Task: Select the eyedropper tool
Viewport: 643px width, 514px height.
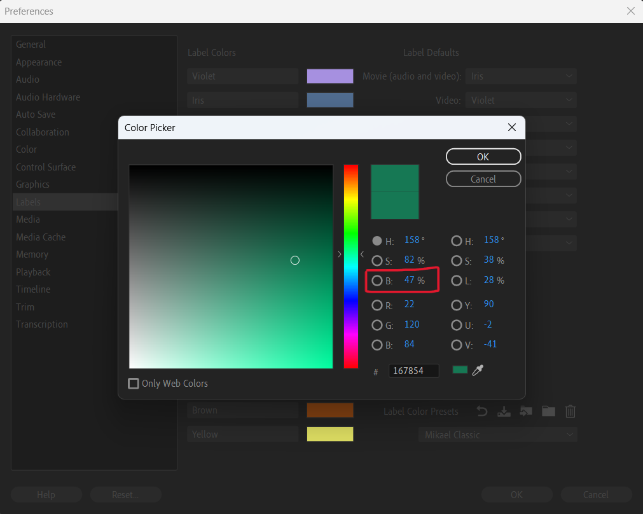Action: 478,370
